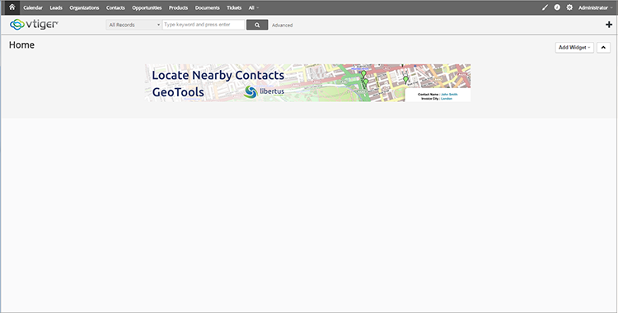Click the John Smith contact link in banner
The height and width of the screenshot is (313, 618).
[449, 95]
